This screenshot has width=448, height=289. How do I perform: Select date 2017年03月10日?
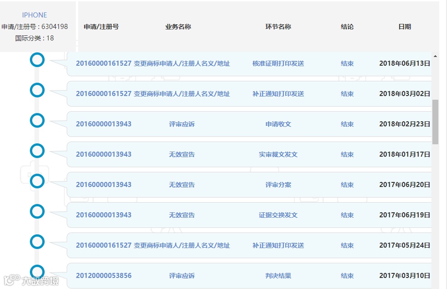[405, 276]
